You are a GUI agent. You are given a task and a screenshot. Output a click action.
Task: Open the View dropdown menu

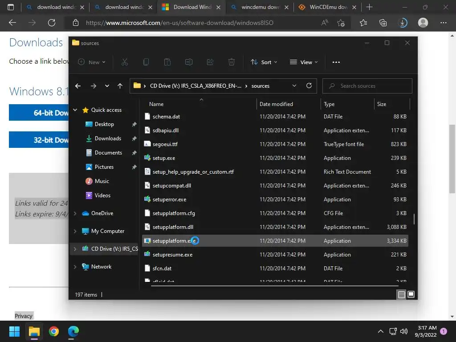pyautogui.click(x=304, y=62)
